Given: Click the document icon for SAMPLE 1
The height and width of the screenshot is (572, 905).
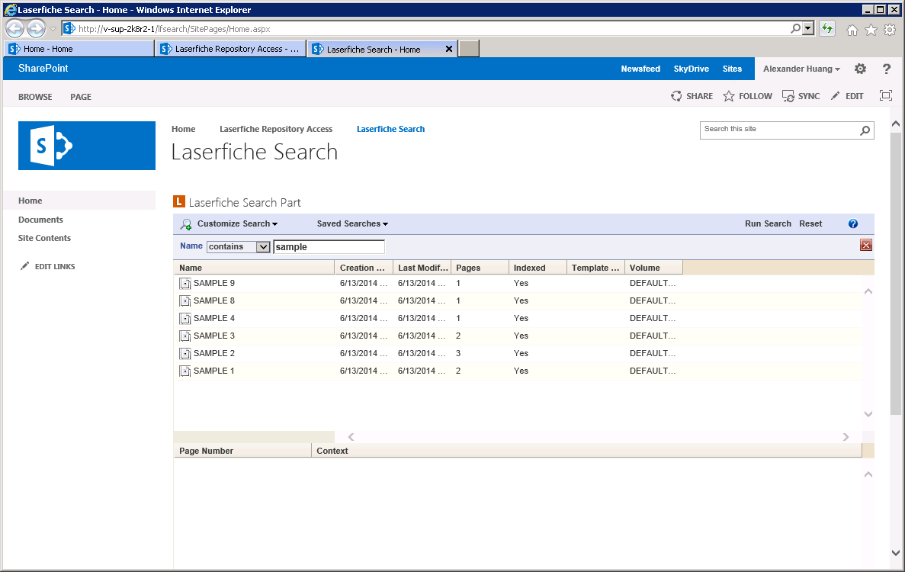Looking at the screenshot, I should [x=185, y=371].
